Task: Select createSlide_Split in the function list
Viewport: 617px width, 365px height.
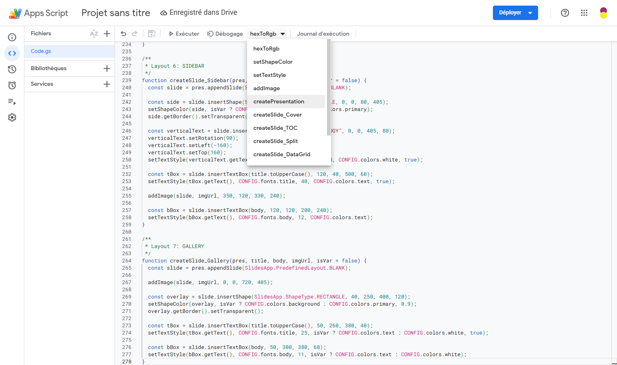Action: click(286, 141)
